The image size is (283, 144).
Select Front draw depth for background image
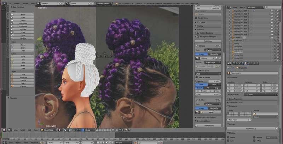(214, 84)
